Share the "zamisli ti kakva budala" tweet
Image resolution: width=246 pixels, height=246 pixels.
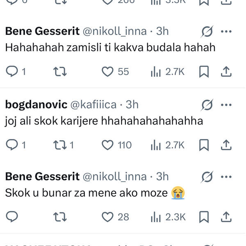(226, 72)
